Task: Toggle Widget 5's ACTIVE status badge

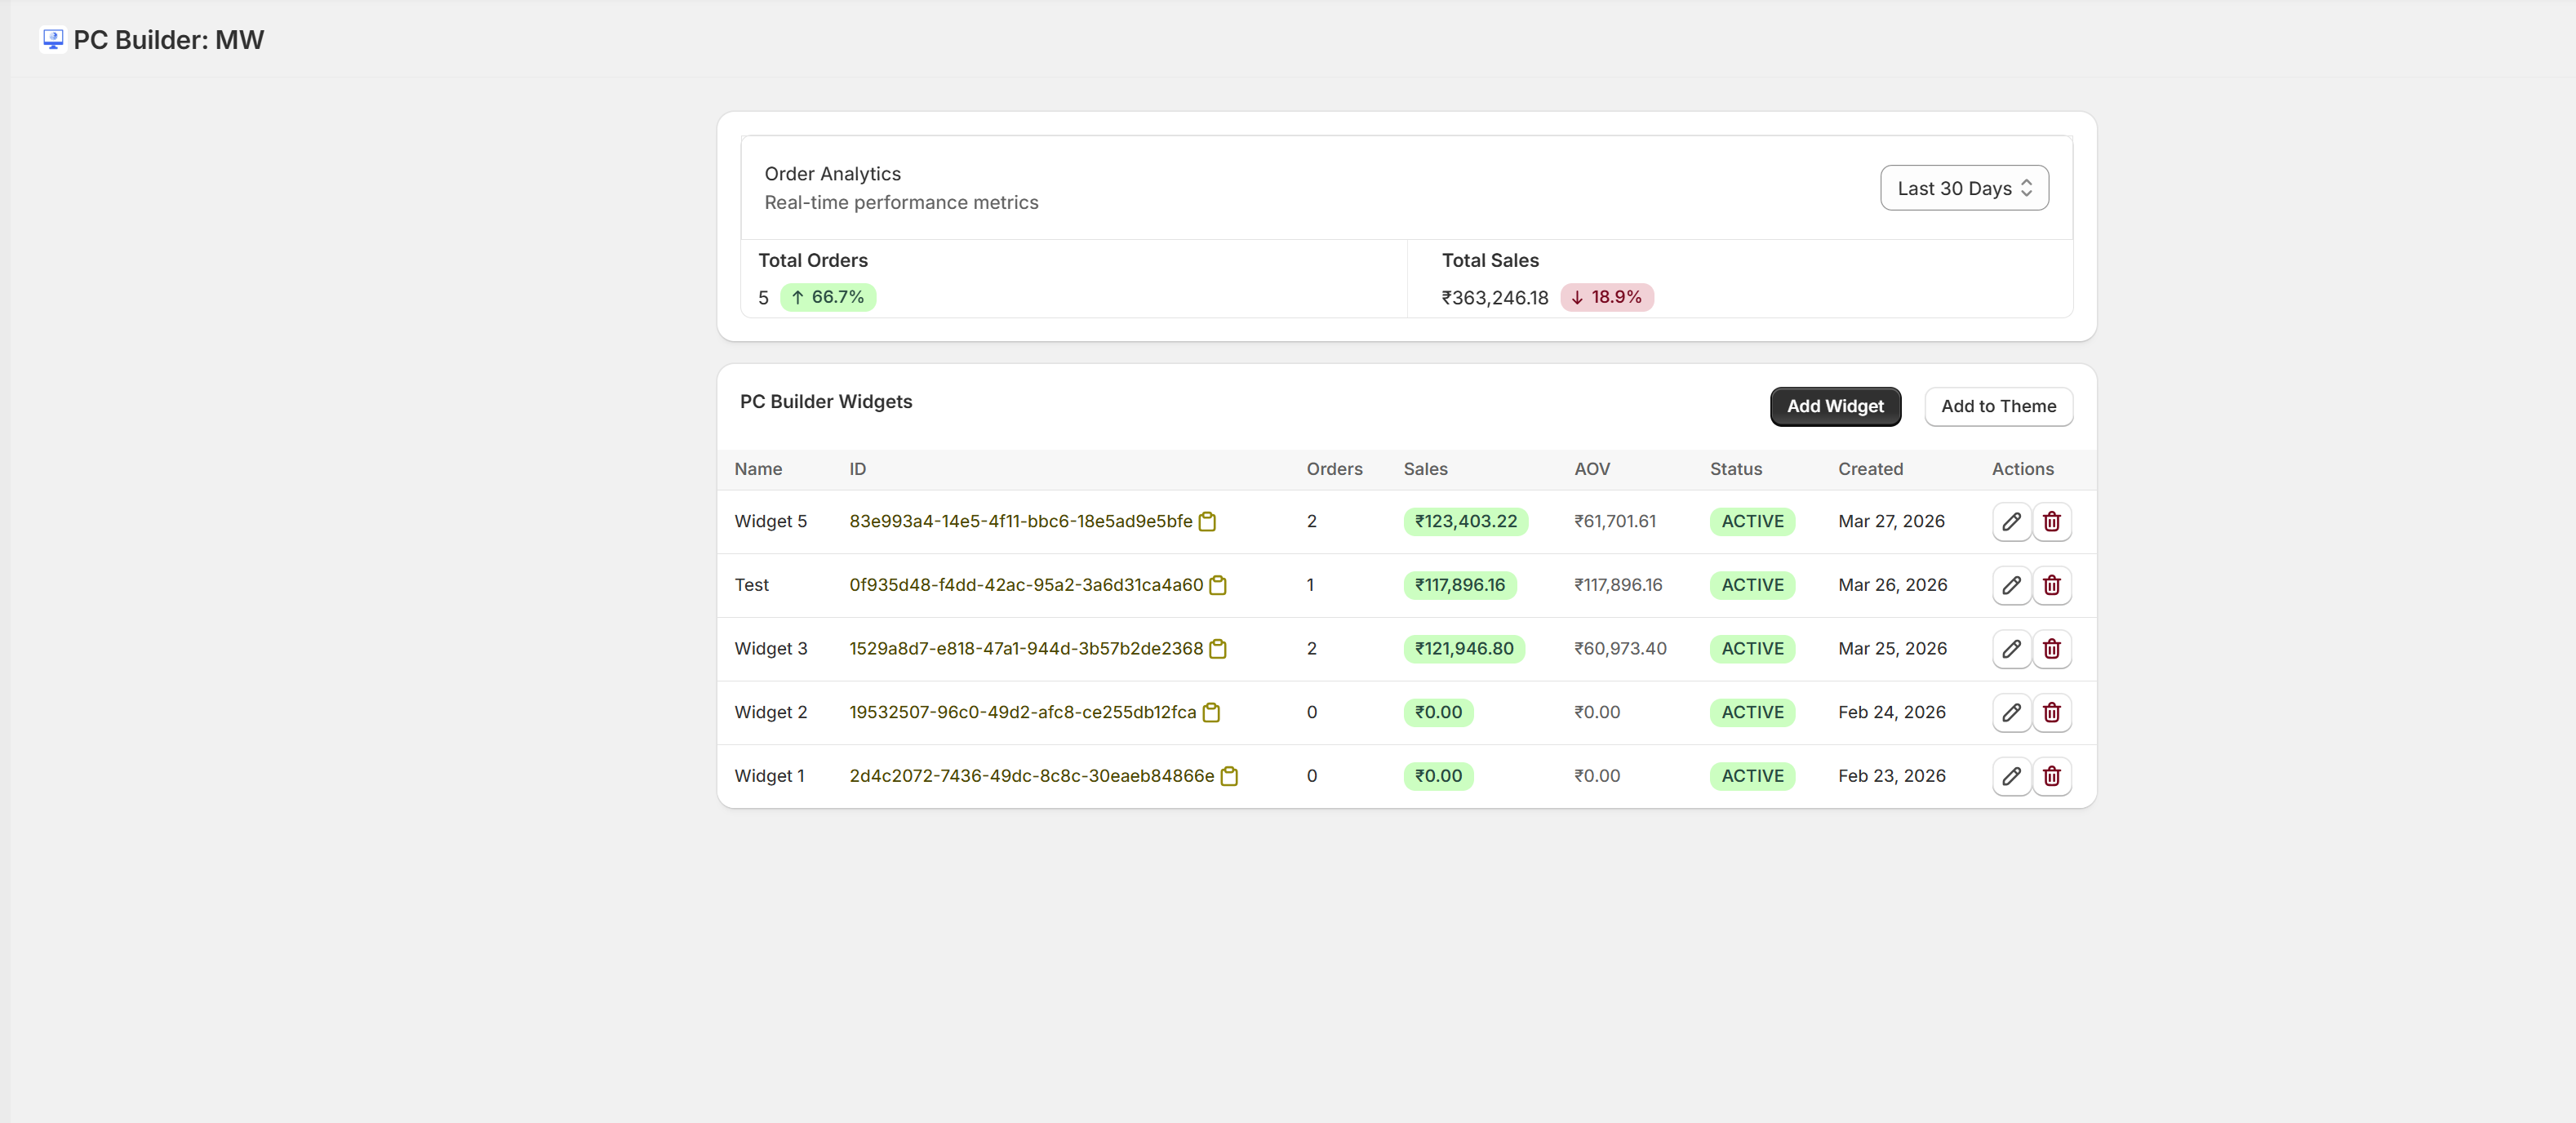Action: (x=1752, y=521)
